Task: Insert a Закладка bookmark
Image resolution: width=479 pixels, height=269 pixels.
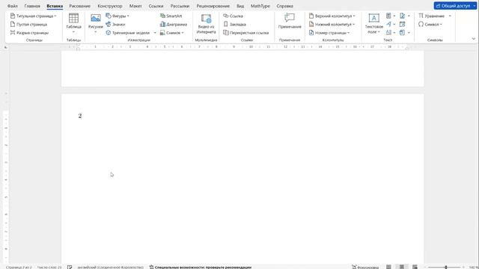Action: click(x=234, y=24)
